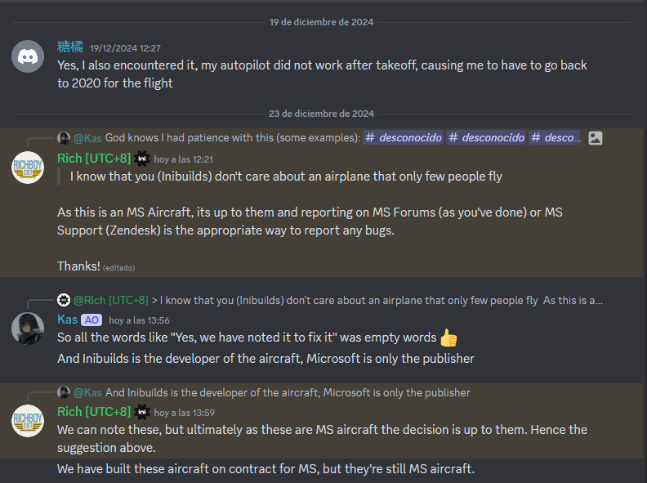
Task: Open the image attachment icon in reply preview
Action: tap(595, 138)
